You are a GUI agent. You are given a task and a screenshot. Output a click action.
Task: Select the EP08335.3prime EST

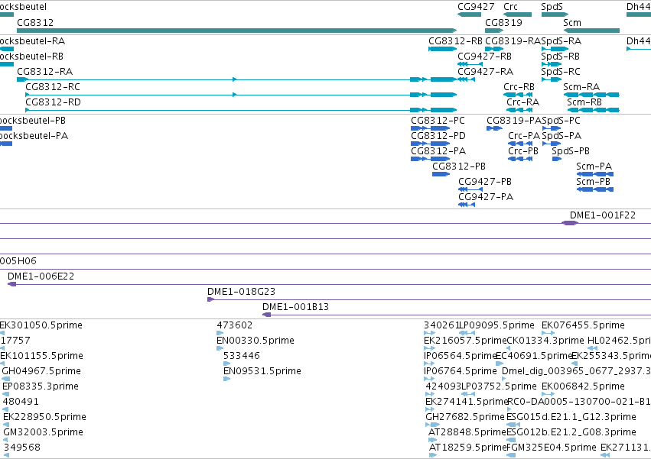click(x=41, y=387)
